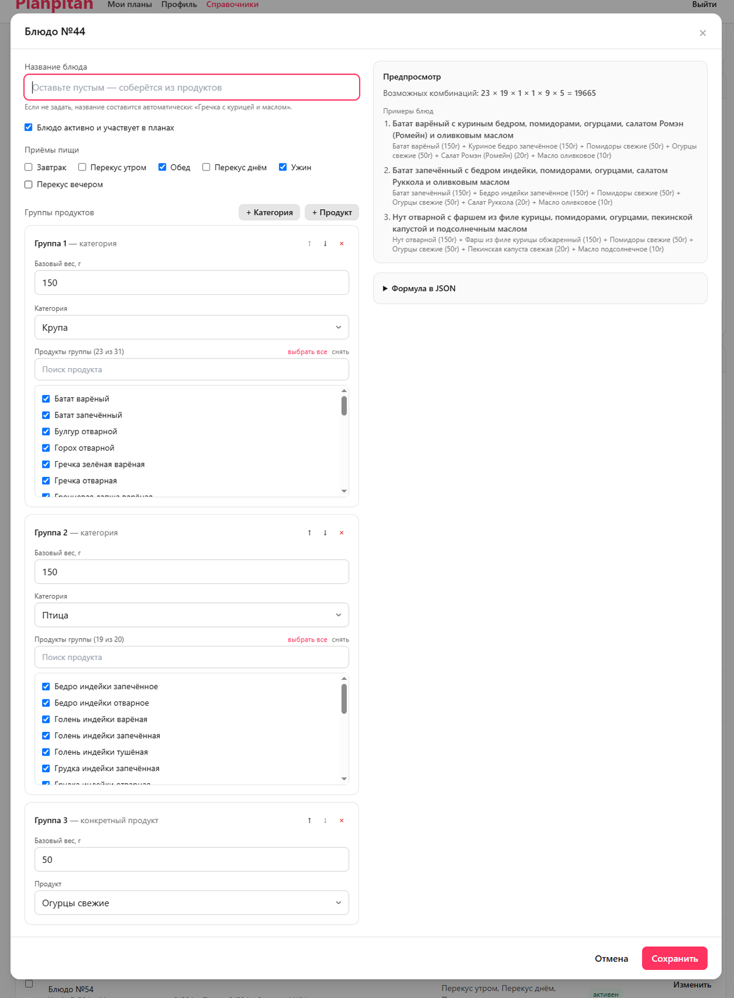Open the Птица category dropdown

tap(191, 615)
